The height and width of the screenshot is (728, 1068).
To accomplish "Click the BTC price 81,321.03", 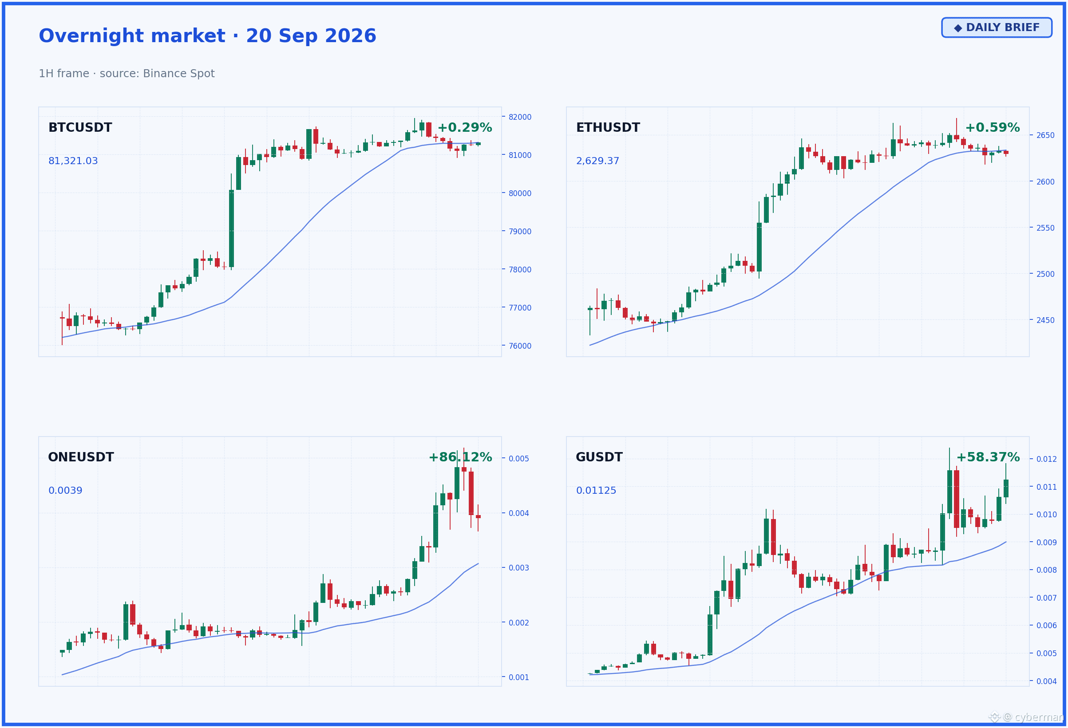I will [73, 161].
